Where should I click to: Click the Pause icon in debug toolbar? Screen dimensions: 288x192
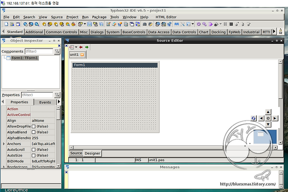coord(225,24)
